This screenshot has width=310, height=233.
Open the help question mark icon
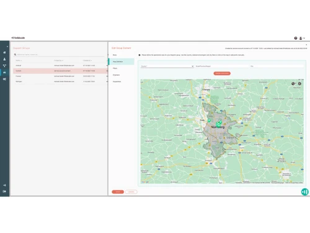point(296,38)
